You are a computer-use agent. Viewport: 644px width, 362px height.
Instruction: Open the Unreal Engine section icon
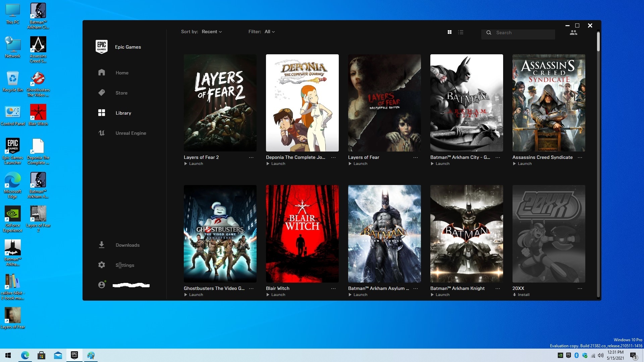[x=102, y=133]
